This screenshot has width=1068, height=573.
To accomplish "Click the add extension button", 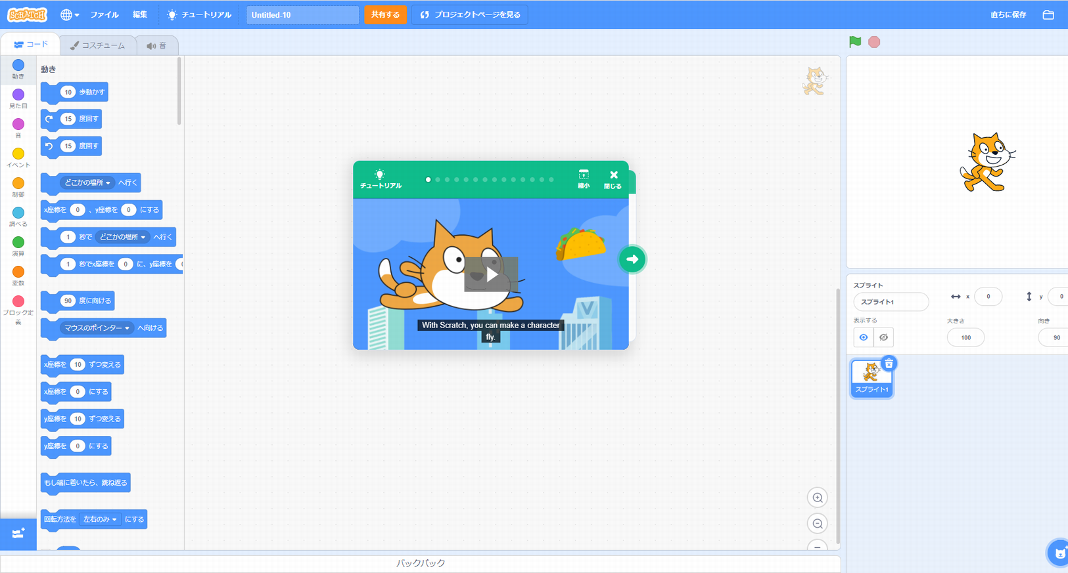I will (x=18, y=534).
